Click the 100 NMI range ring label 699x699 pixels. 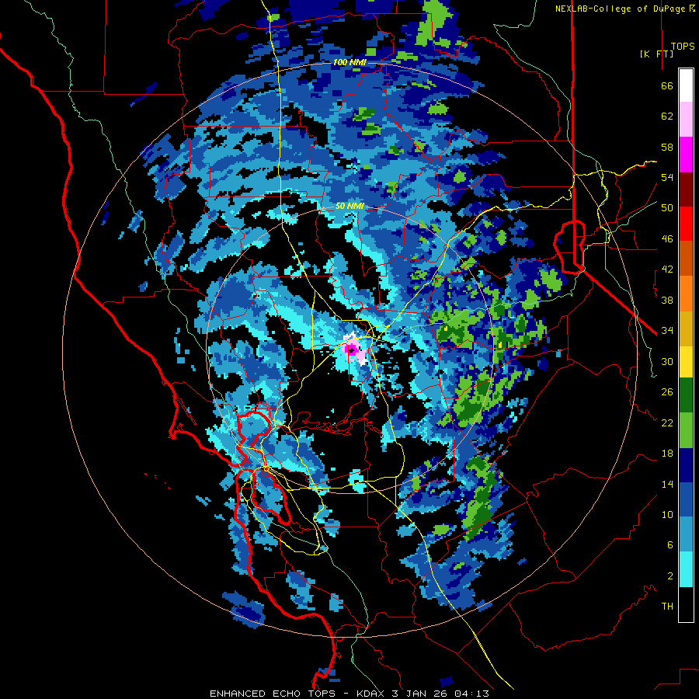coord(349,62)
